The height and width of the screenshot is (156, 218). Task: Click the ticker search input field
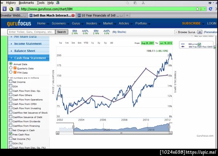coord(31,32)
